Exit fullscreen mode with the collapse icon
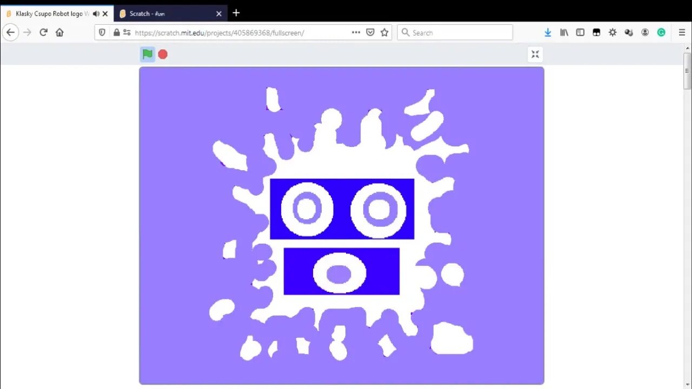 pyautogui.click(x=535, y=54)
